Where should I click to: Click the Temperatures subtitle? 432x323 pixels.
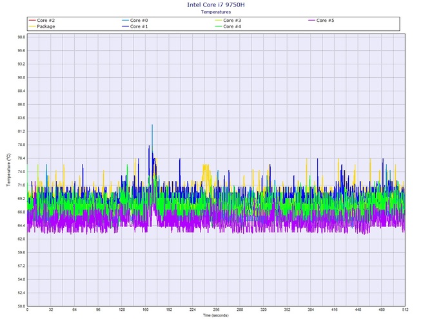tap(216, 12)
